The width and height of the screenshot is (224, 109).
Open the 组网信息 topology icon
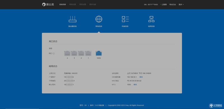pos(151,19)
